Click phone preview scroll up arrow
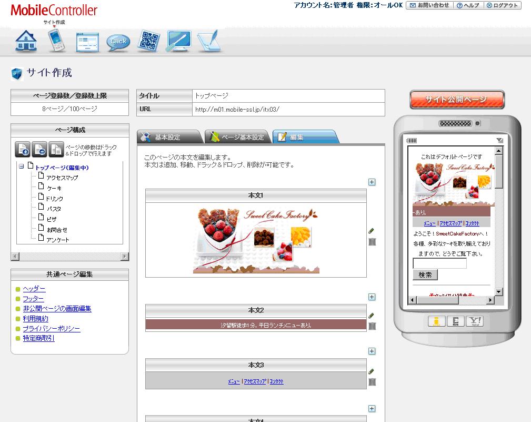The width and height of the screenshot is (531, 422). (499, 151)
